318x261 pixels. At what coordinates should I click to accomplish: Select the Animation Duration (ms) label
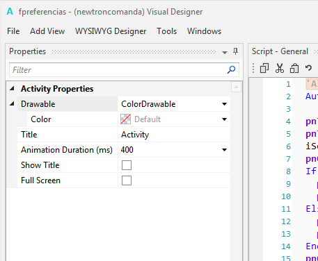[x=67, y=150]
